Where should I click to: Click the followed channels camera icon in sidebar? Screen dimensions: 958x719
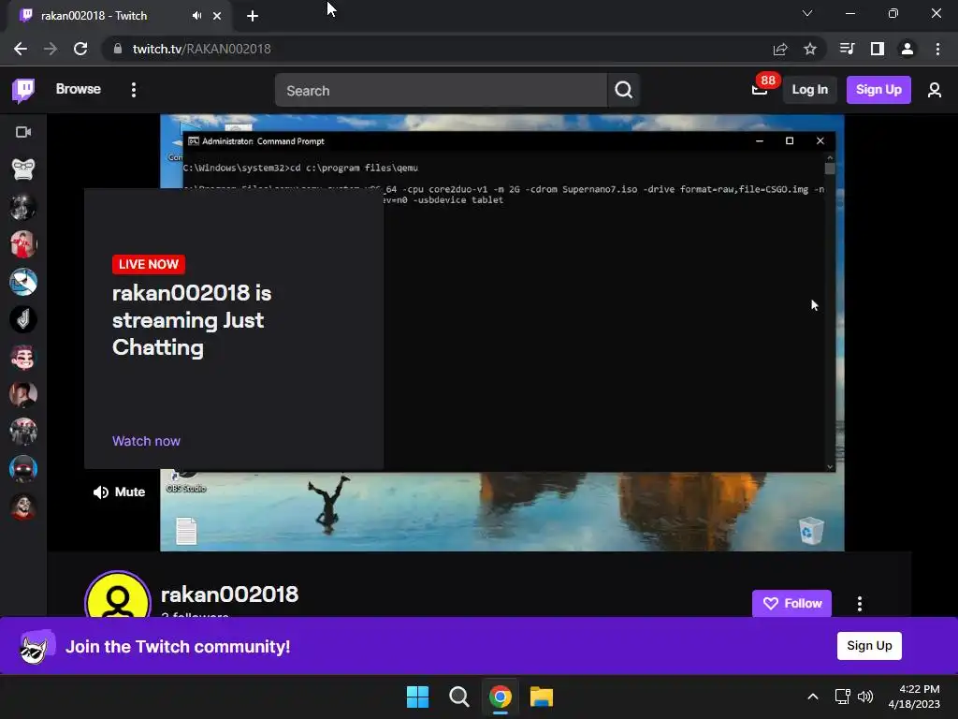(23, 132)
